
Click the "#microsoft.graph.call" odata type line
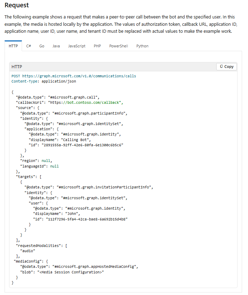[x=58, y=97]
